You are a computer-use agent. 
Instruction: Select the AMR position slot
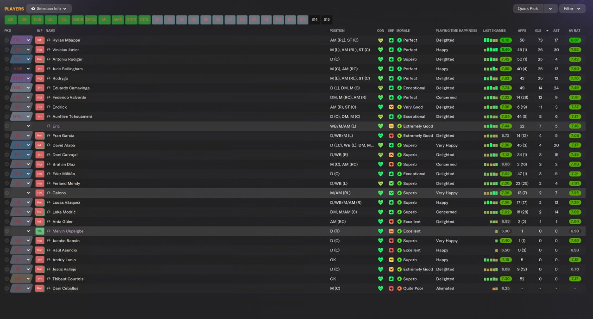point(118,20)
